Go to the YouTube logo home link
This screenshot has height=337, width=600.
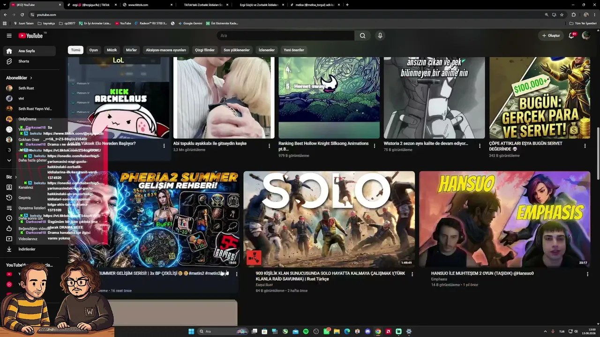(30, 36)
